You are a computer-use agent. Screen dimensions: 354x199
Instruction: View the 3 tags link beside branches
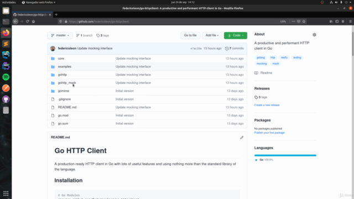tap(103, 35)
